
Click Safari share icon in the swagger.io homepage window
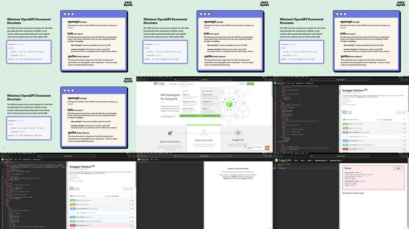tap(265, 79)
